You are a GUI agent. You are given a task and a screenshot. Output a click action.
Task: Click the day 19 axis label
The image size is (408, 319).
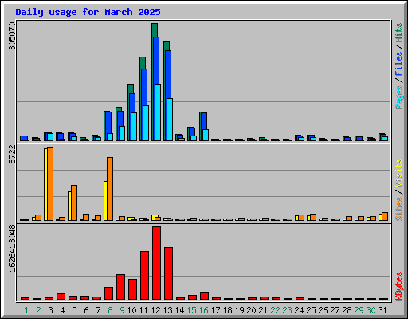coord(239,310)
